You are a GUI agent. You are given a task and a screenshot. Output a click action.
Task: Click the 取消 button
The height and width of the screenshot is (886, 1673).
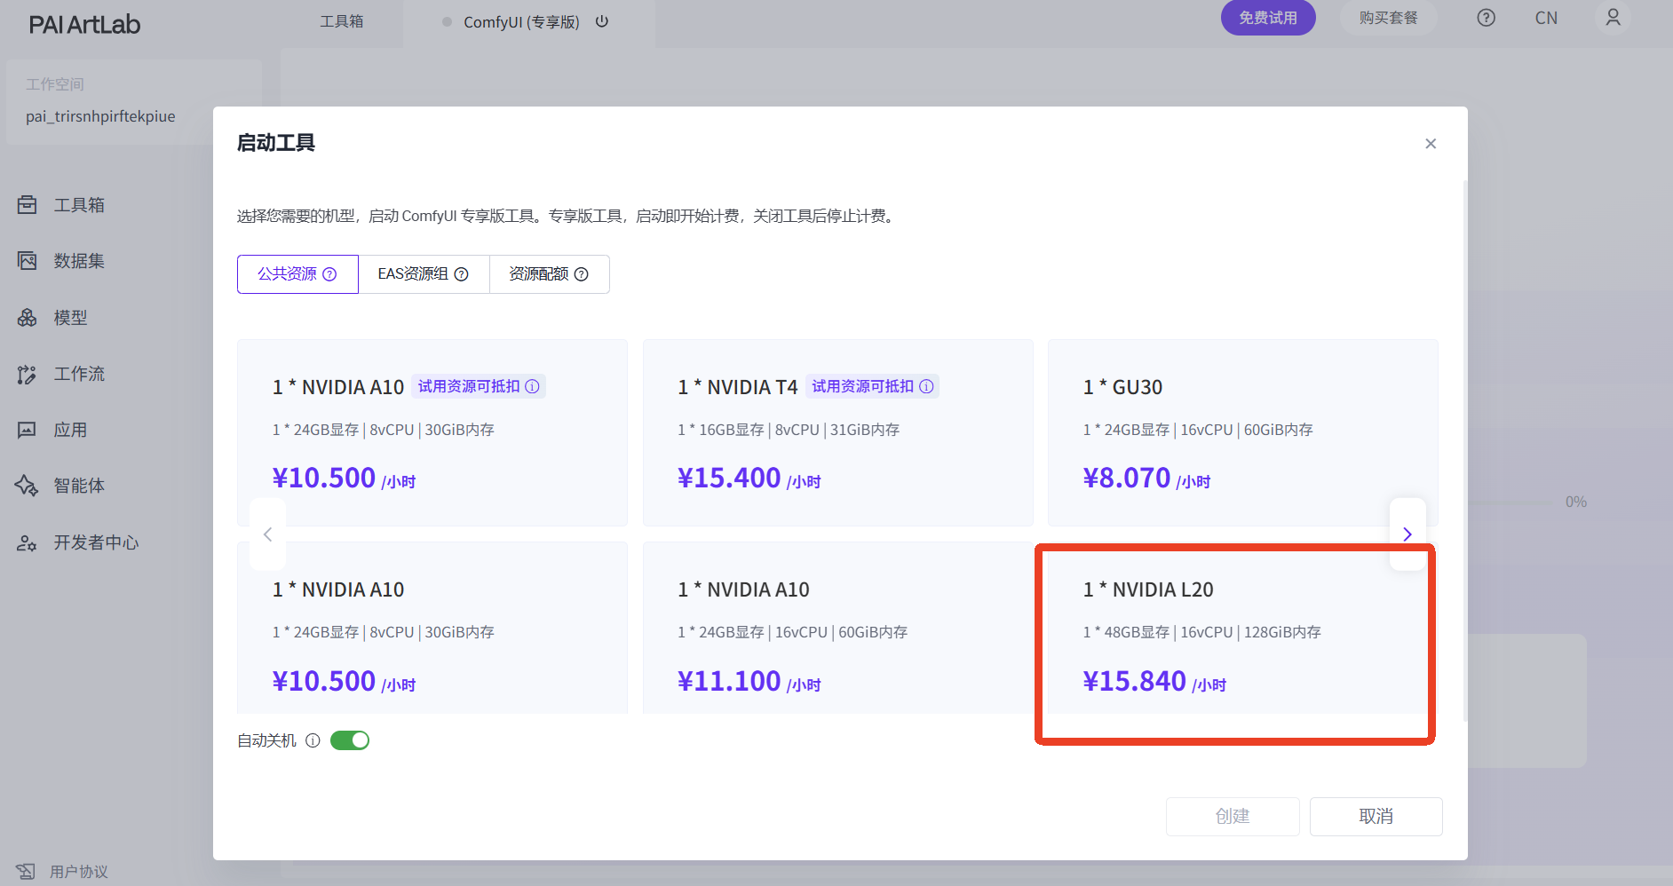click(x=1376, y=817)
